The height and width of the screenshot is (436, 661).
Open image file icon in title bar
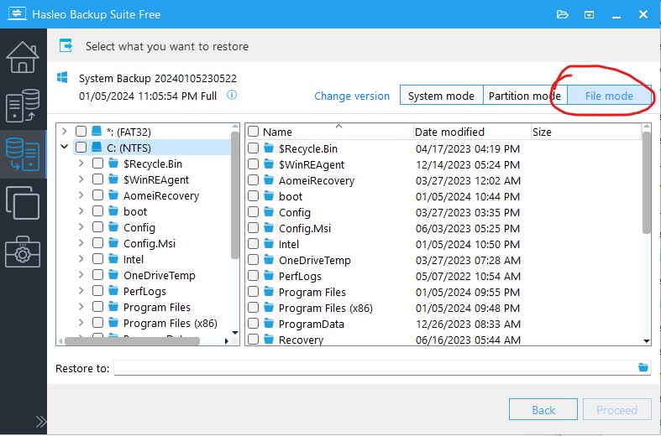[x=562, y=15]
